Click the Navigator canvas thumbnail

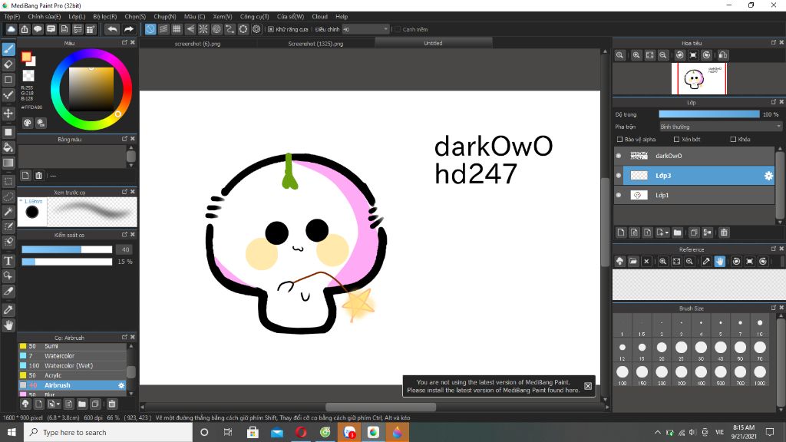698,79
